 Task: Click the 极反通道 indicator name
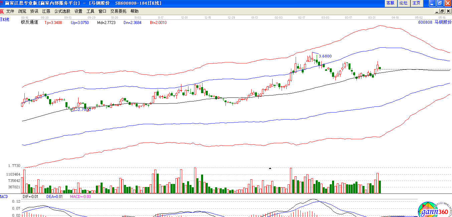tap(30, 22)
